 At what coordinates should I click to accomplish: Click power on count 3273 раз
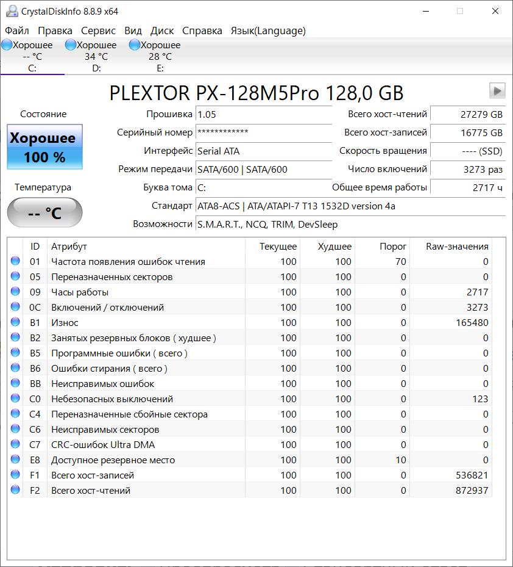[x=468, y=170]
